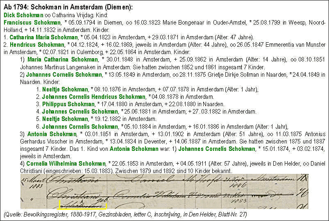The image size is (329, 221).
Task: Click Johannes Cornelis Schokman born 13.05.1849
Action: click(x=64, y=74)
